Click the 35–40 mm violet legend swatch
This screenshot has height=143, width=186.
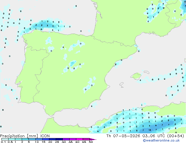(73, 139)
